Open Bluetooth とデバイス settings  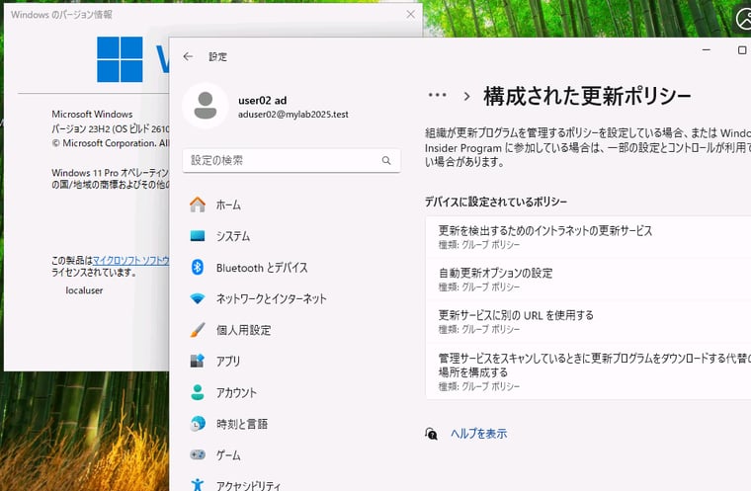pos(261,268)
